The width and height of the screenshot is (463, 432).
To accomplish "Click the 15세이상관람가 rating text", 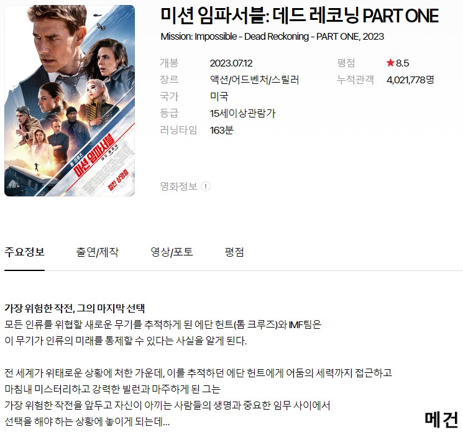I will coord(242,113).
